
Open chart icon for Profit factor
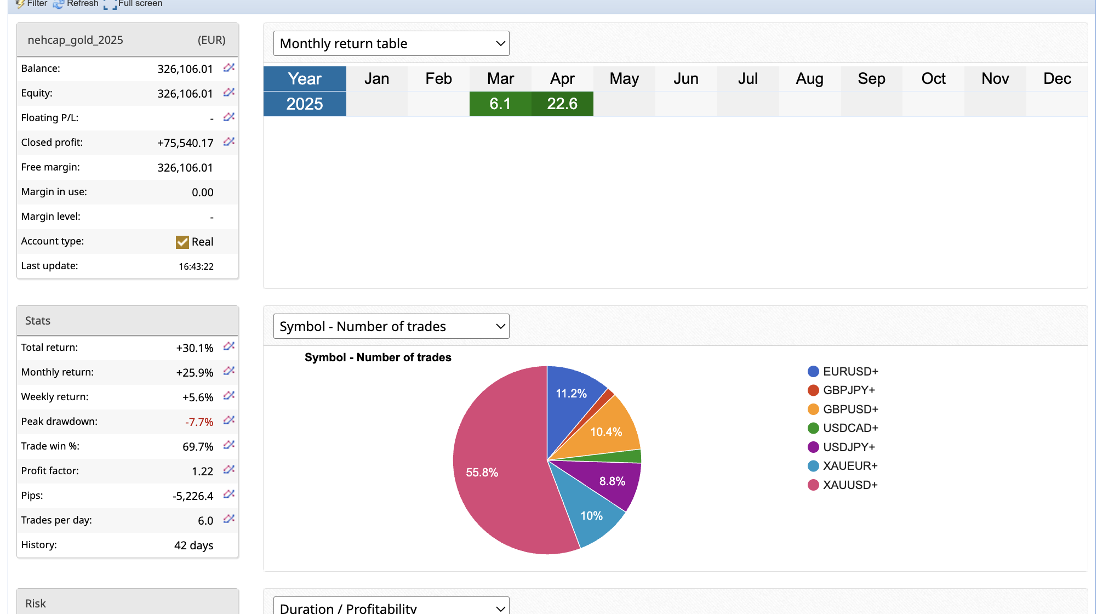[x=228, y=470]
